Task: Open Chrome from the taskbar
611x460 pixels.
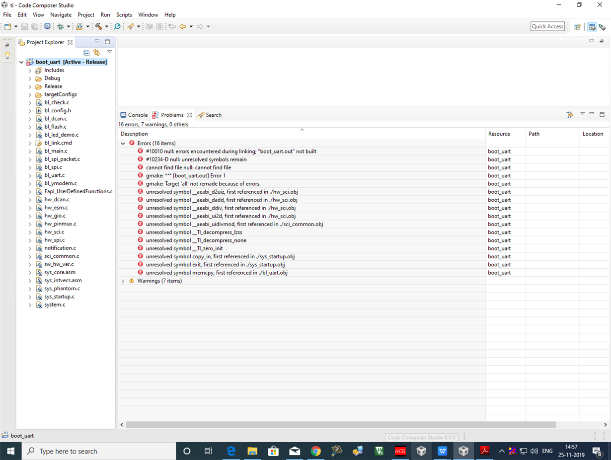Action: [315, 451]
